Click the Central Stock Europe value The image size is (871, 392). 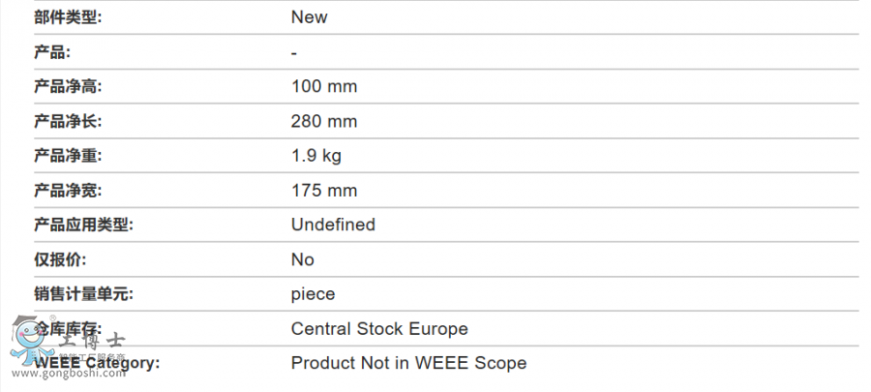tap(379, 329)
